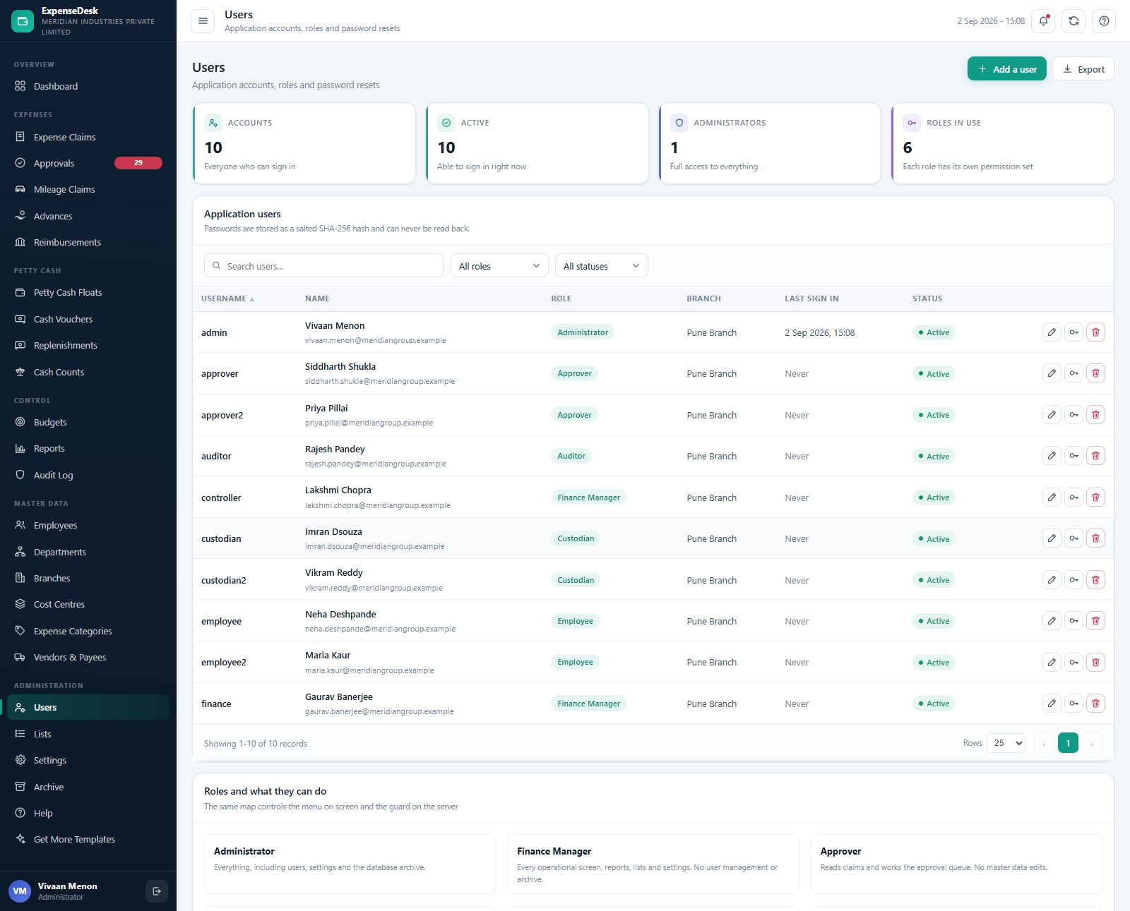Viewport: 1130px width, 911px height.
Task: Go to Approvals in sidebar
Action: pos(88,164)
